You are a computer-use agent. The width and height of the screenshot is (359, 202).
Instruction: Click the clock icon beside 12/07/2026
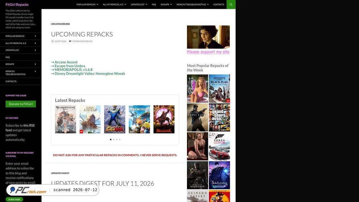pyautogui.click(x=52, y=41)
